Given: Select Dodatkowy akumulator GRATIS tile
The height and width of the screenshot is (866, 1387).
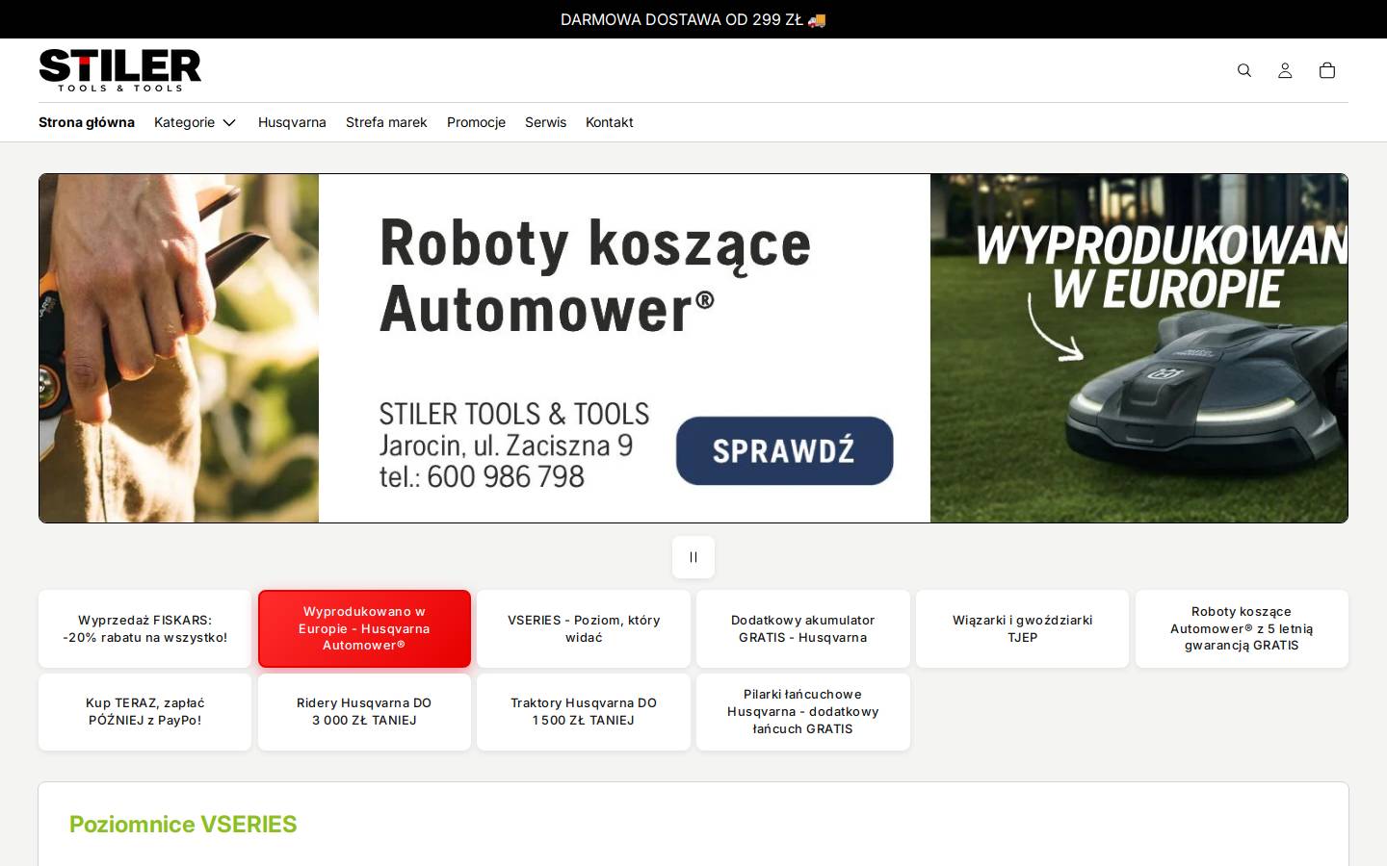Looking at the screenshot, I should pos(803,628).
